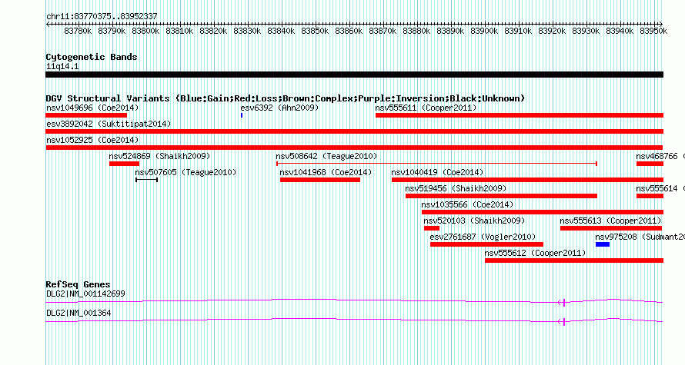Click the nsv524869 red bar
The image size is (685, 365).
pos(124,164)
